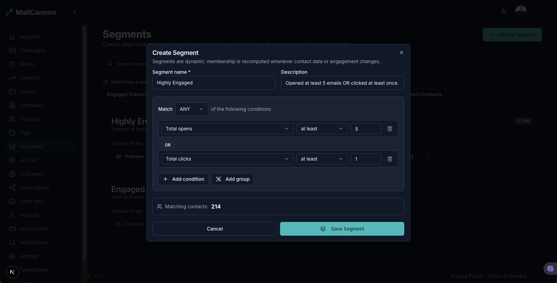Click Preview on second Engaged card
This screenshot has height=283, width=557.
pyautogui.click(x=129, y=224)
